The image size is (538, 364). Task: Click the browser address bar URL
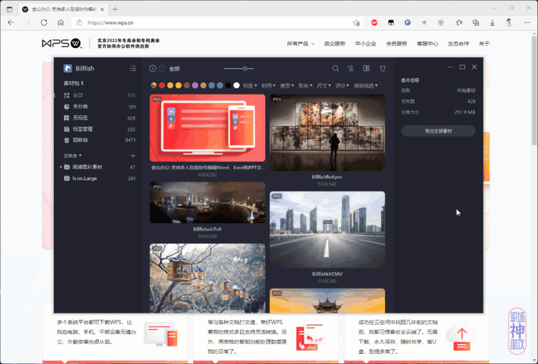click(x=111, y=23)
